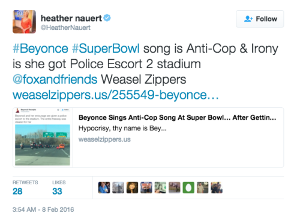Open the #Beyonce hashtag
300x219 pixels.
40,48
